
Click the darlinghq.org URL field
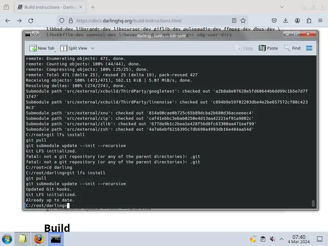point(153,21)
